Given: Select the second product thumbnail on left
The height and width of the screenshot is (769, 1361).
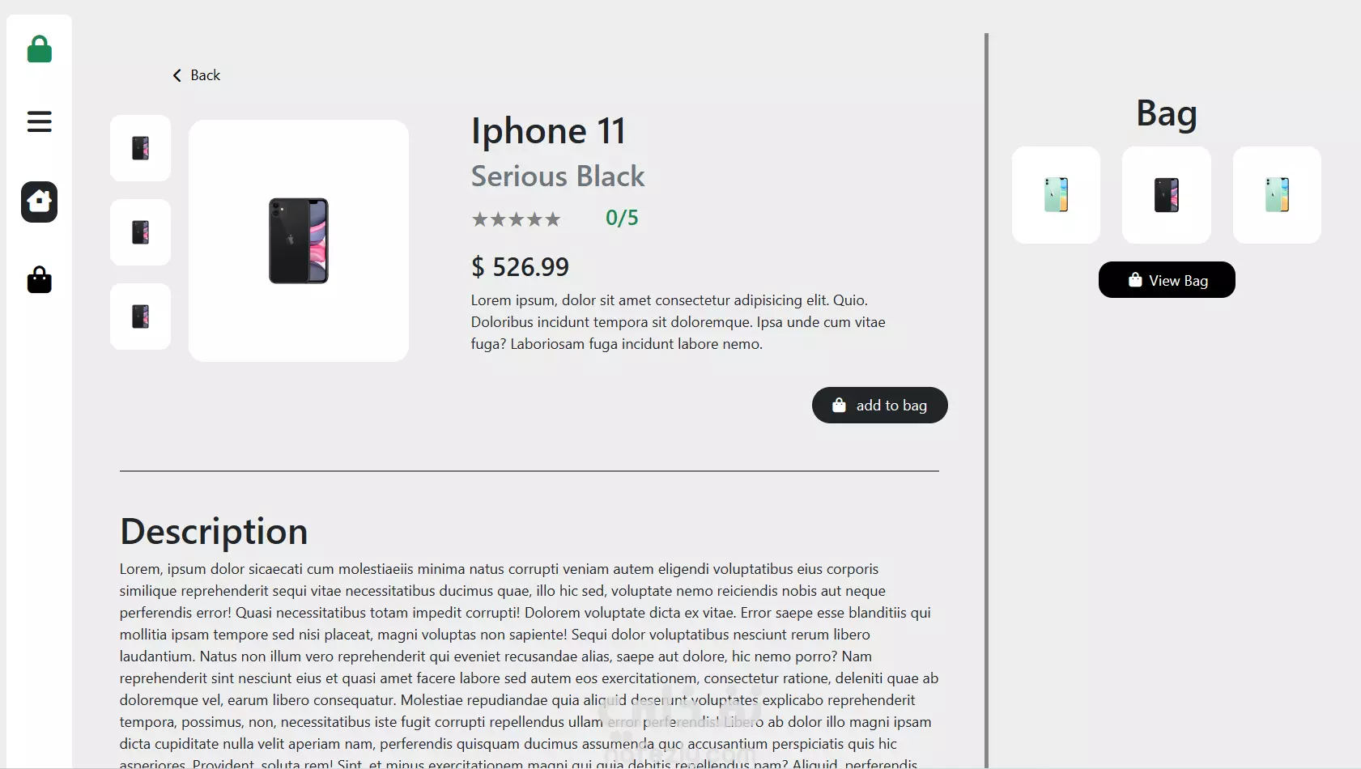Looking at the screenshot, I should 140,232.
